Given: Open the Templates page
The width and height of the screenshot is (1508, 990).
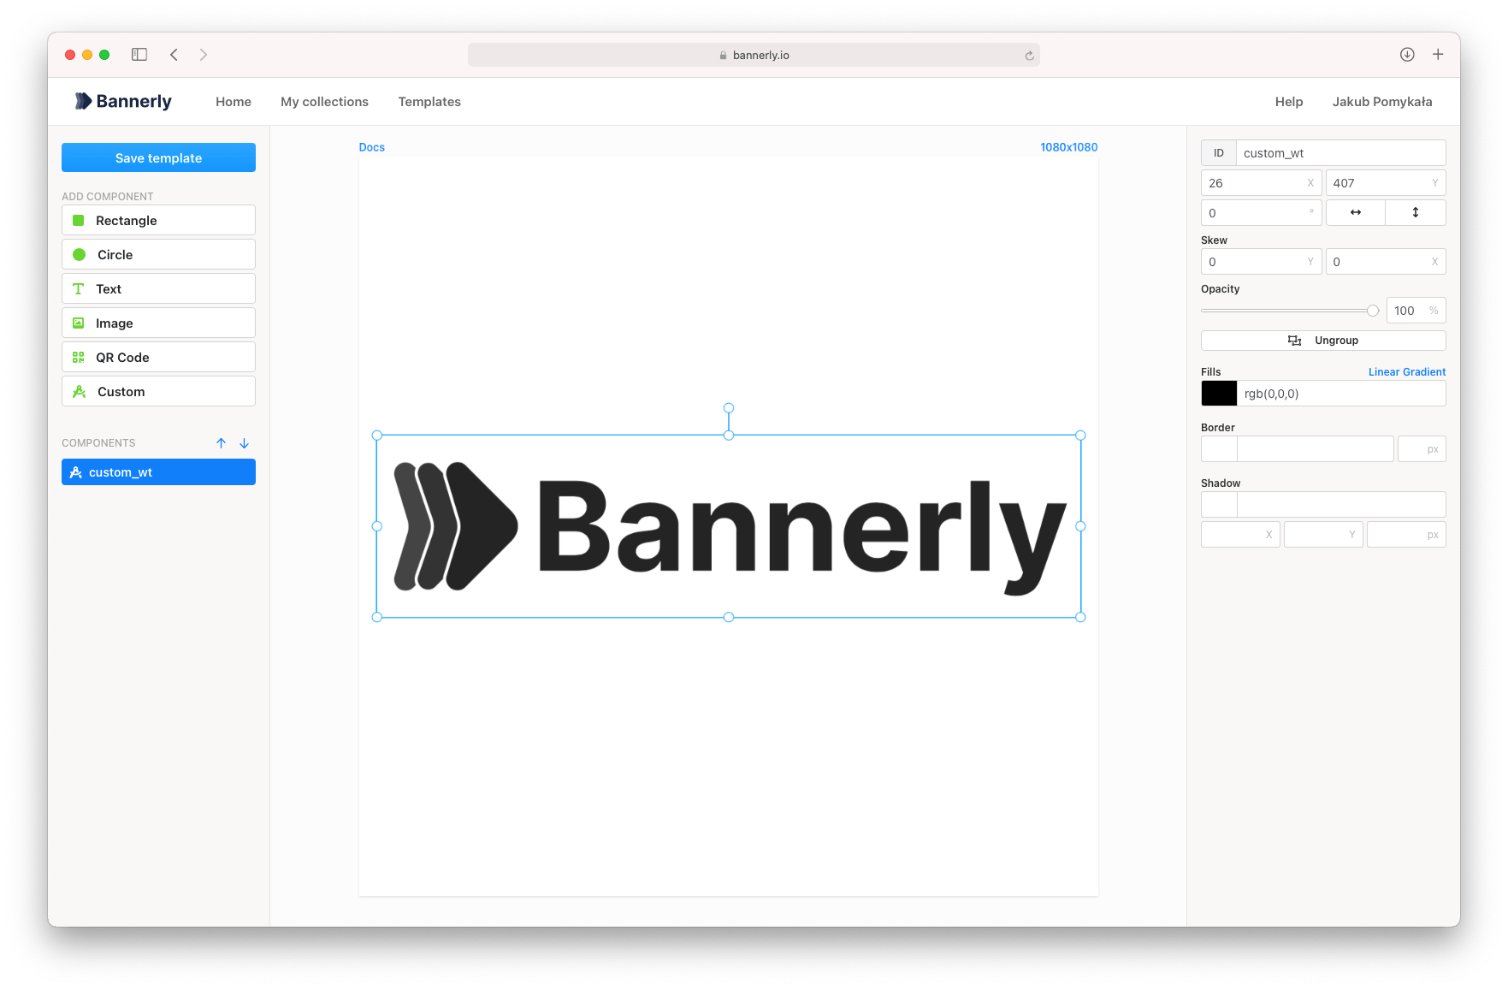Looking at the screenshot, I should point(429,102).
